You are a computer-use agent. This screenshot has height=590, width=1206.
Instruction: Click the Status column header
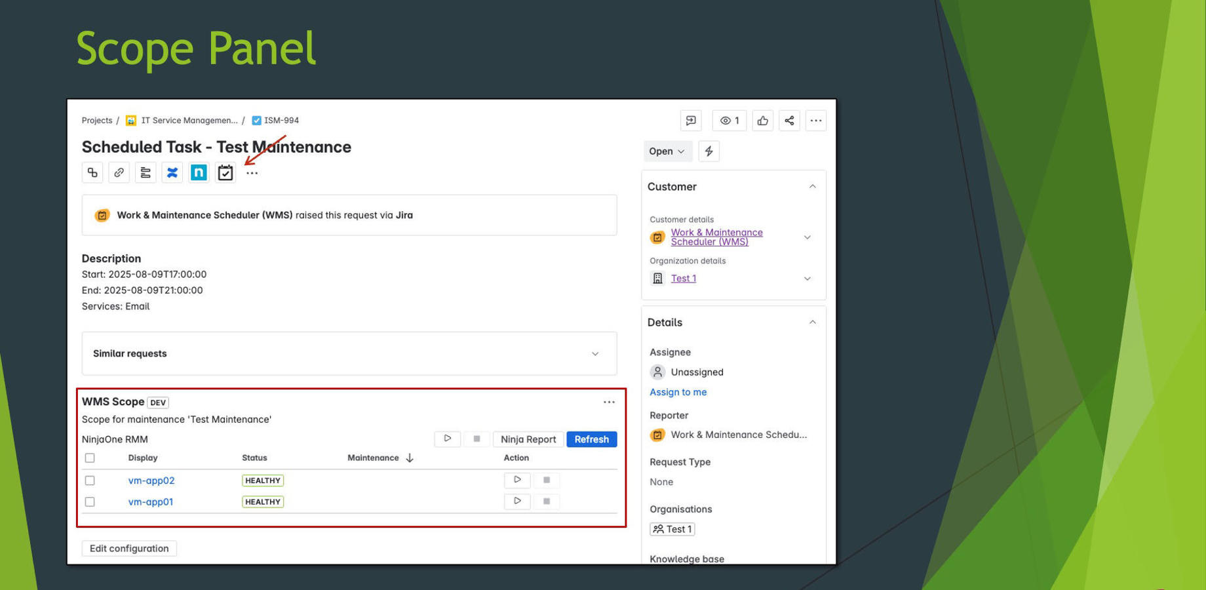(254, 458)
